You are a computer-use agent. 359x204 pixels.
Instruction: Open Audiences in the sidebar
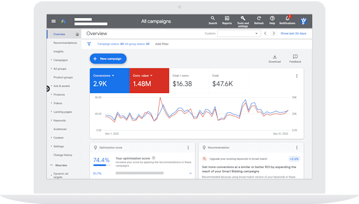click(x=60, y=129)
